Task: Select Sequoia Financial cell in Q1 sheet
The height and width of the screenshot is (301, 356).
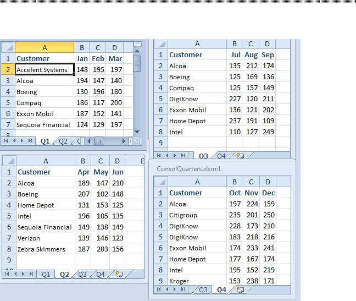Action: pyautogui.click(x=44, y=125)
